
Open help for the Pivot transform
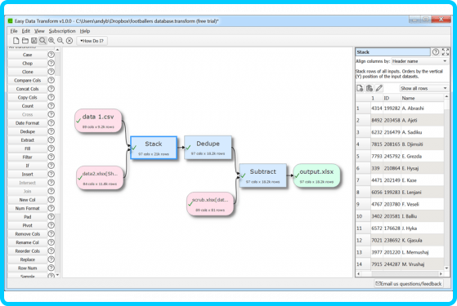pyautogui.click(x=51, y=225)
